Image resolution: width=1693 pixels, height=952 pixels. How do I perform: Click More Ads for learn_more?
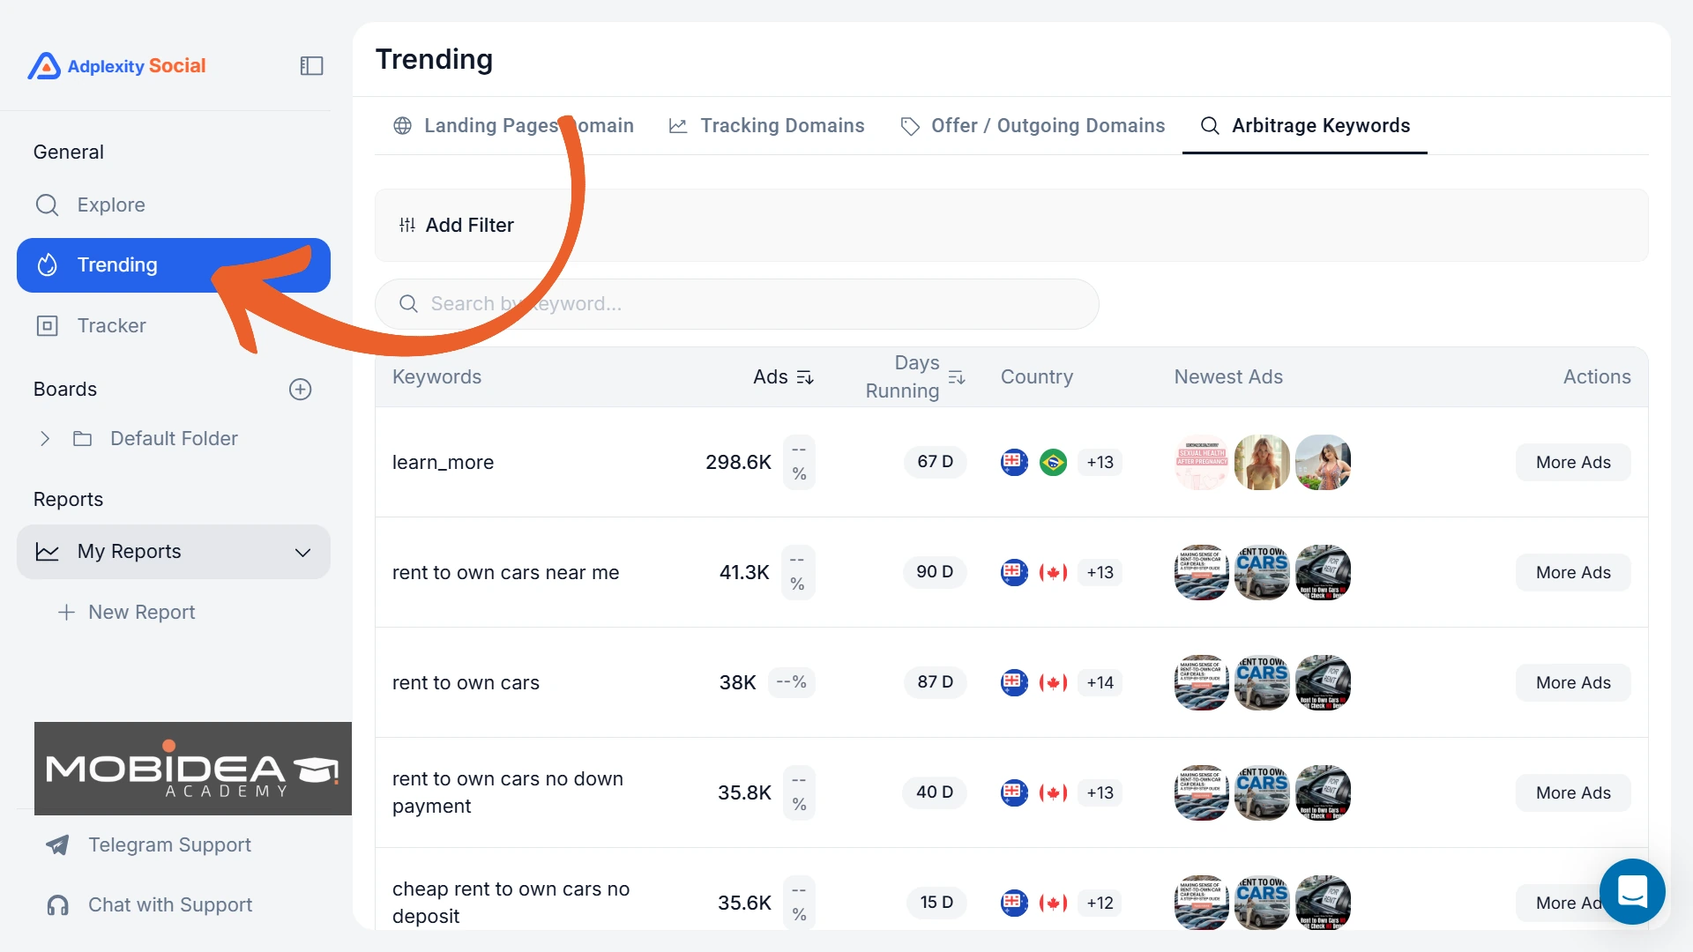[x=1573, y=462]
